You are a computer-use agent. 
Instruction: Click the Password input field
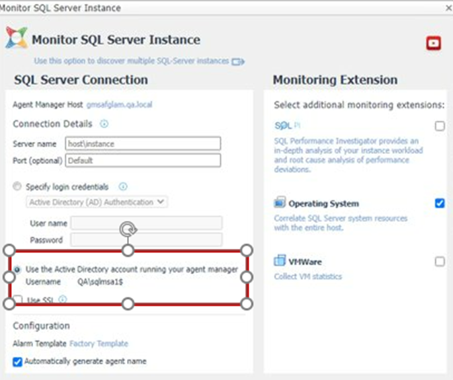pos(146,240)
